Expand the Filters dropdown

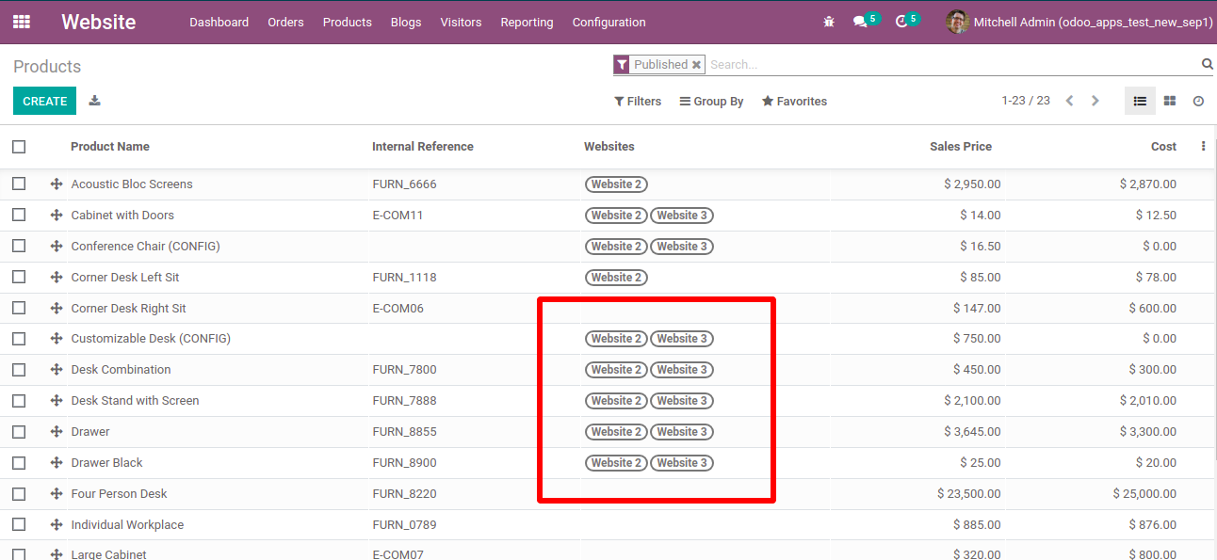tap(638, 102)
